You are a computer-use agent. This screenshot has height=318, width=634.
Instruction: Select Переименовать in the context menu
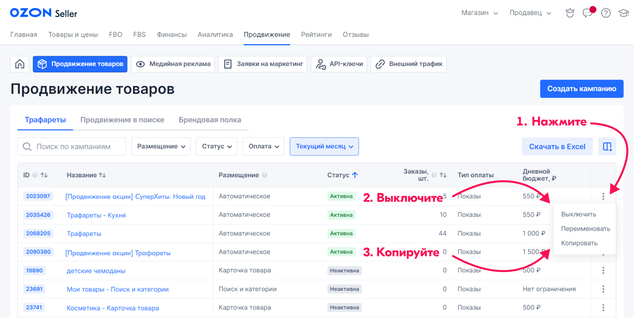(x=585, y=229)
